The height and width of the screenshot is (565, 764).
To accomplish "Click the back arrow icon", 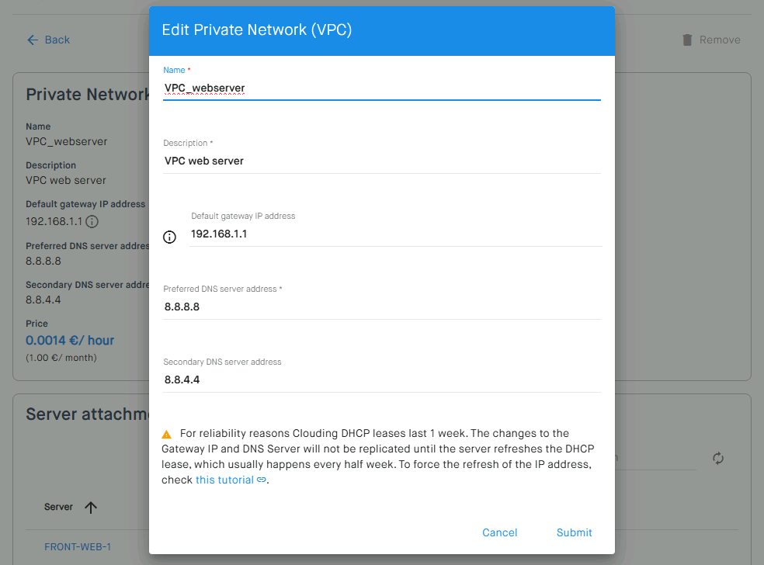I will click(33, 40).
